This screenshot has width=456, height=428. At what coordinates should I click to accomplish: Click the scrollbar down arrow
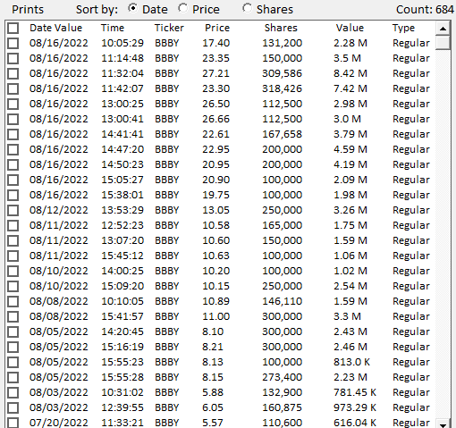pos(443,424)
